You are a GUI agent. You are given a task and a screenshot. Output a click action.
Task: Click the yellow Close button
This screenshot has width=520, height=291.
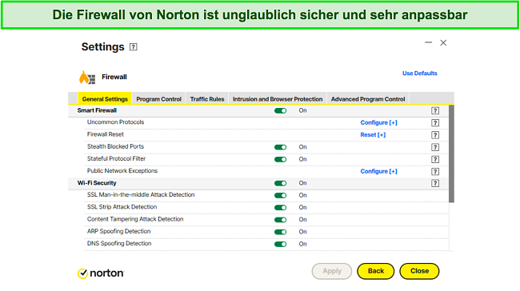pyautogui.click(x=419, y=271)
